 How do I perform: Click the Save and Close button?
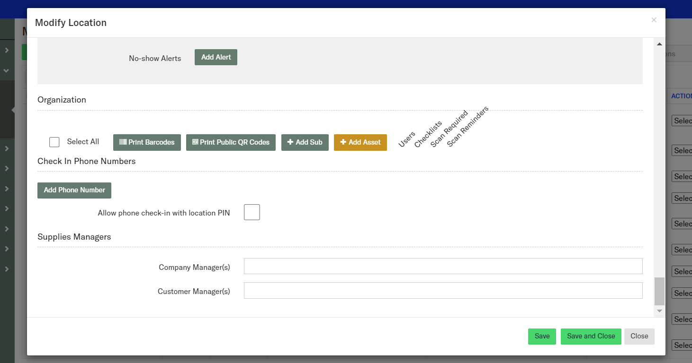tap(591, 337)
